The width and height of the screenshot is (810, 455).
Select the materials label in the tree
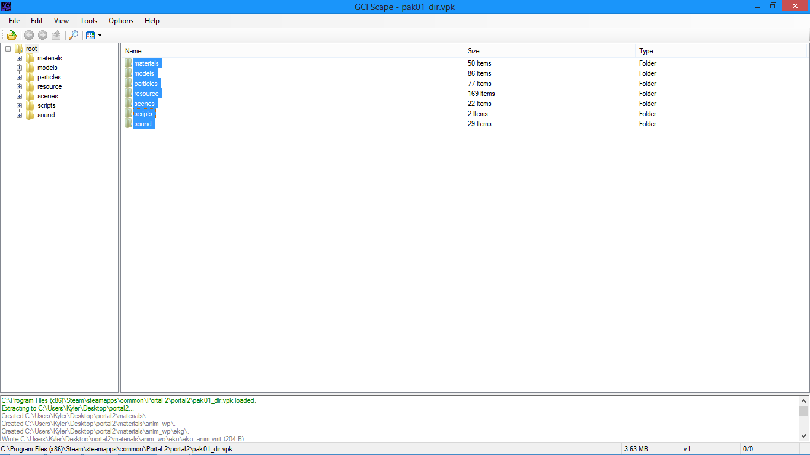pos(49,58)
